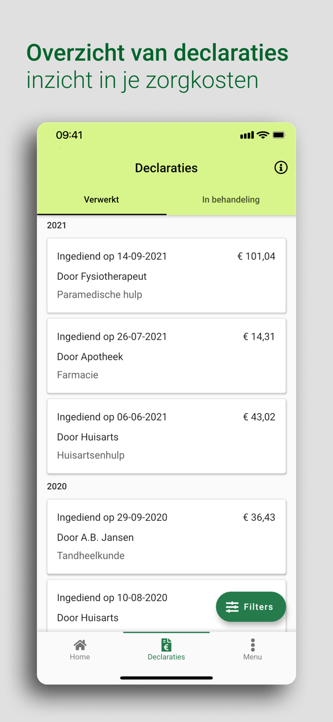Tap the Home label in bottom bar
This screenshot has height=722, width=333.
tap(80, 657)
